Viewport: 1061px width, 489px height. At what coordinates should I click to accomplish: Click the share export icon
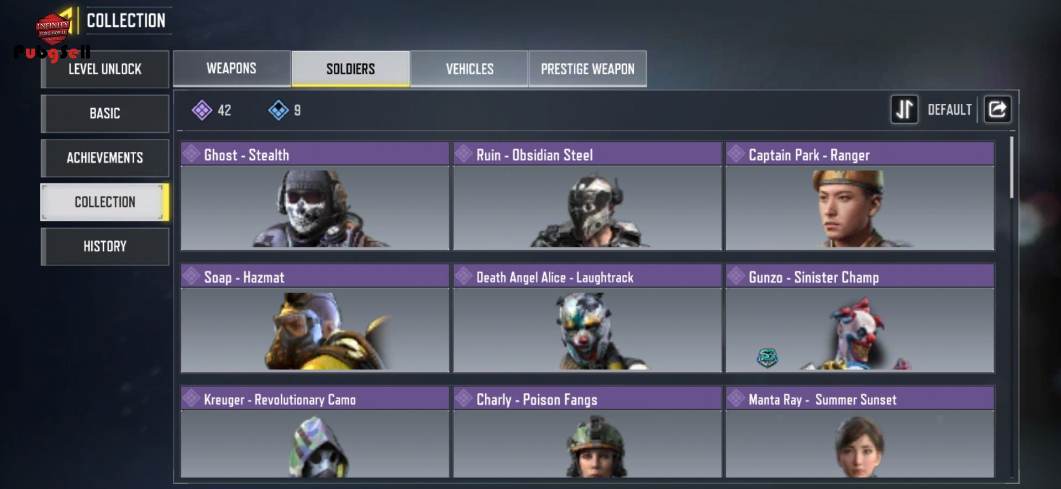[997, 109]
